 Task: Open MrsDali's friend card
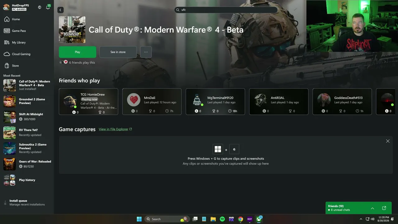(152, 101)
